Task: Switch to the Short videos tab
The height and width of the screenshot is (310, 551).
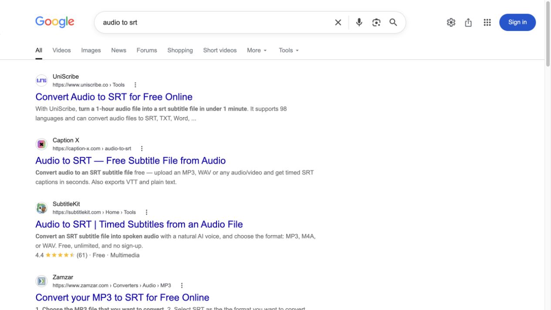Action: (x=220, y=50)
